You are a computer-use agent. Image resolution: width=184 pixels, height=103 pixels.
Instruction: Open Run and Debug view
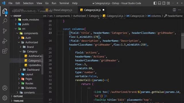coord(5,41)
